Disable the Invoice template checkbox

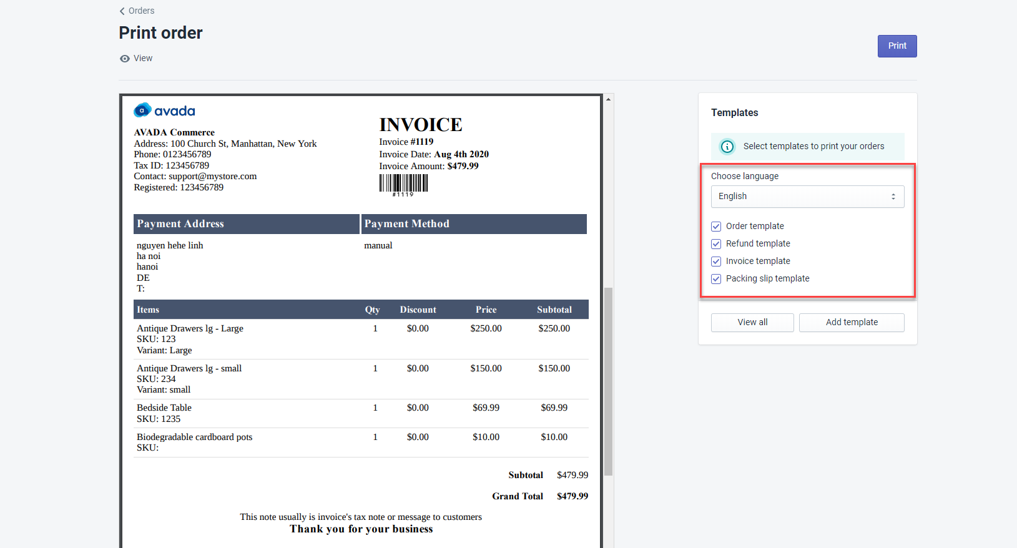(716, 262)
